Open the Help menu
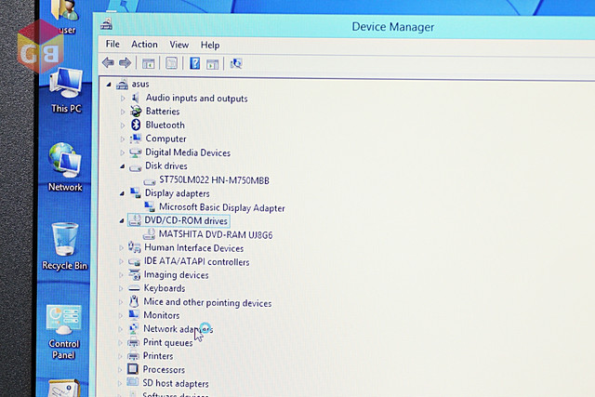The height and width of the screenshot is (397, 595). [x=210, y=46]
